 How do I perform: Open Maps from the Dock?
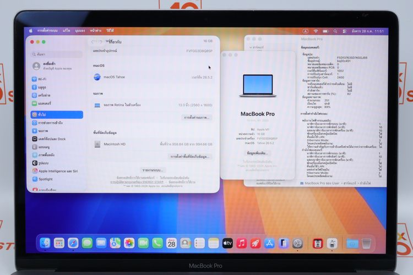point(115,243)
